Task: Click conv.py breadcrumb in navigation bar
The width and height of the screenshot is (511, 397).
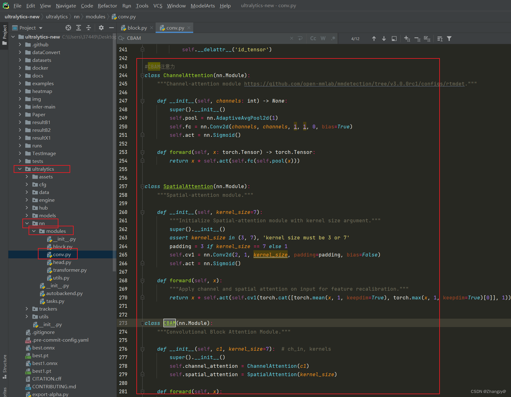Action: coord(124,16)
